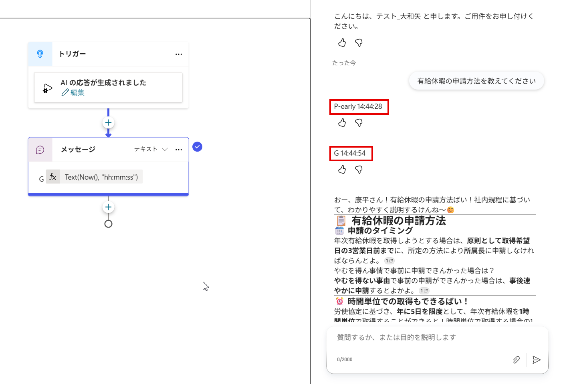Click the 時間単位での取得もできるばい！ heading
The width and height of the screenshot is (565, 384).
click(408, 301)
